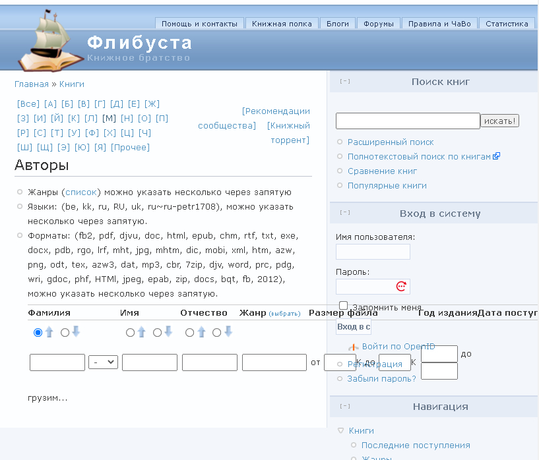Viewport: 539px width, 460px height.
Task: Filter authors by letter [А]
Action: coord(50,104)
